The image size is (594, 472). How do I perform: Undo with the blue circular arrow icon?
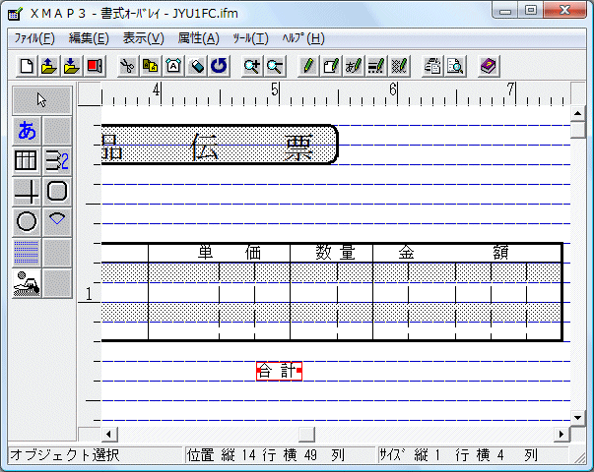pos(219,66)
